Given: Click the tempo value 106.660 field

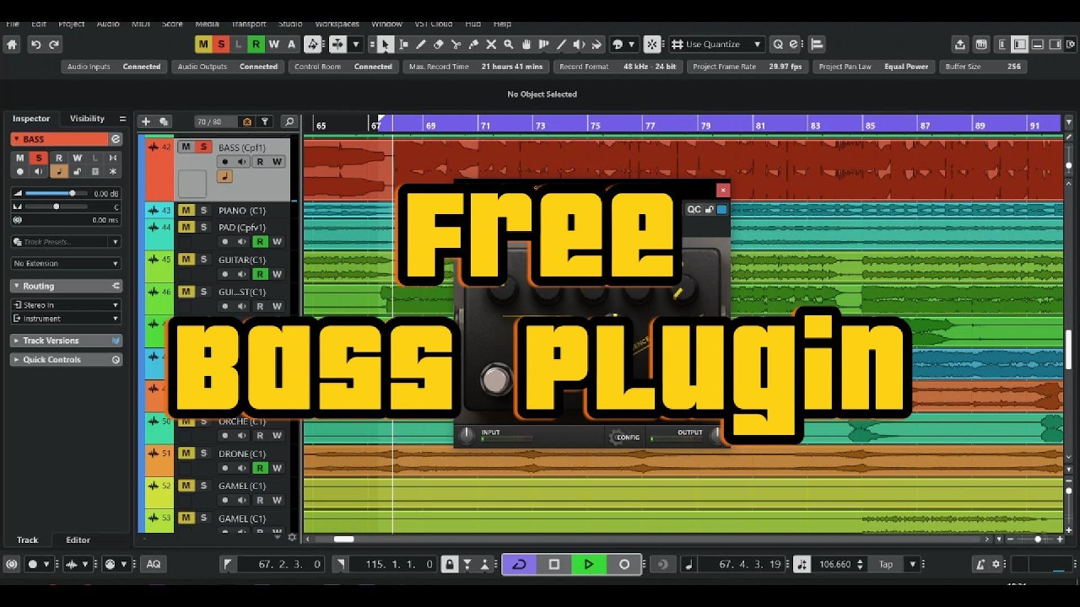Looking at the screenshot, I should (x=835, y=565).
